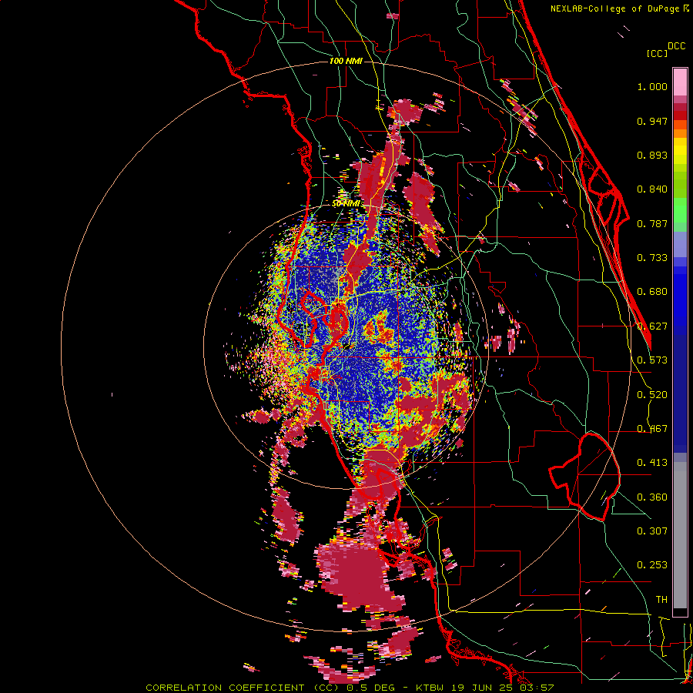Click the 0.253 scale value
The width and height of the screenshot is (693, 693).
pyautogui.click(x=652, y=565)
